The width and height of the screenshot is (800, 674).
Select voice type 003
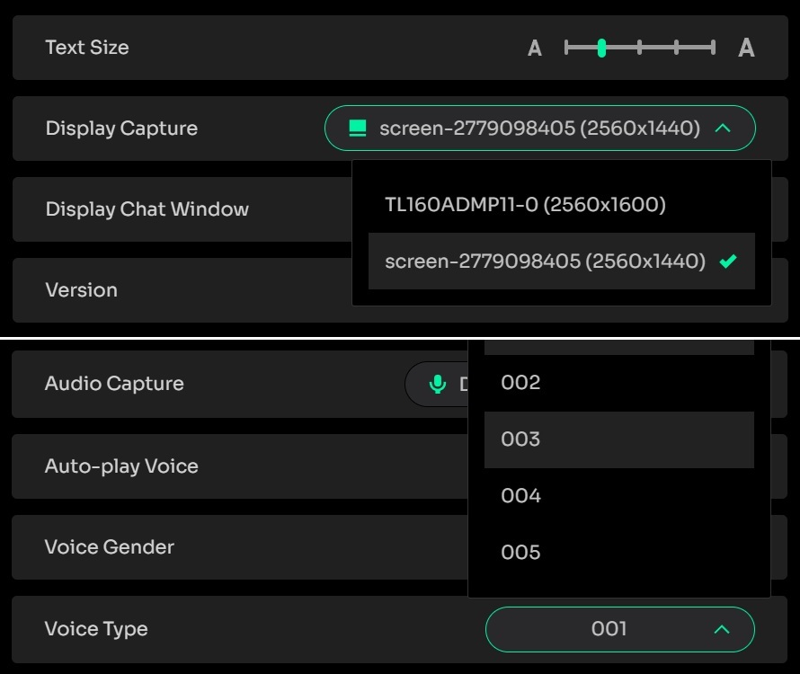619,439
